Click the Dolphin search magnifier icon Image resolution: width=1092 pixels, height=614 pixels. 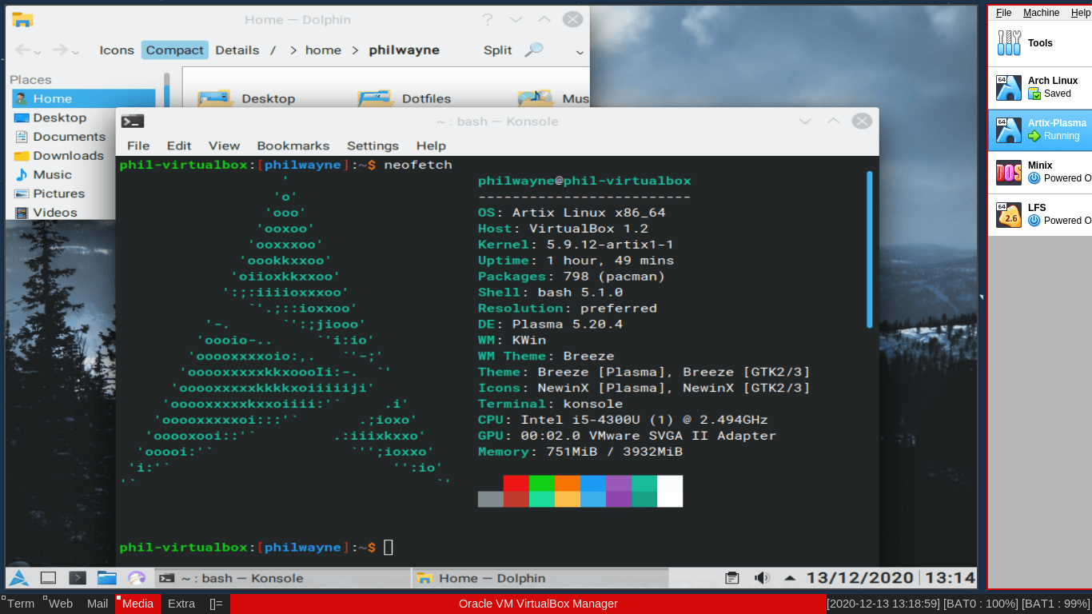533,50
